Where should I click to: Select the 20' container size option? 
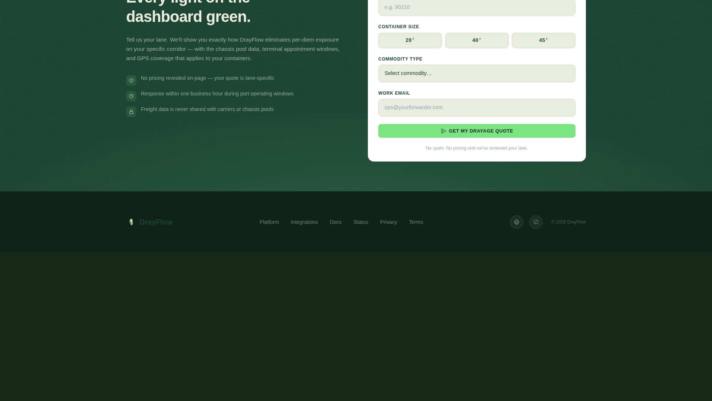click(410, 40)
